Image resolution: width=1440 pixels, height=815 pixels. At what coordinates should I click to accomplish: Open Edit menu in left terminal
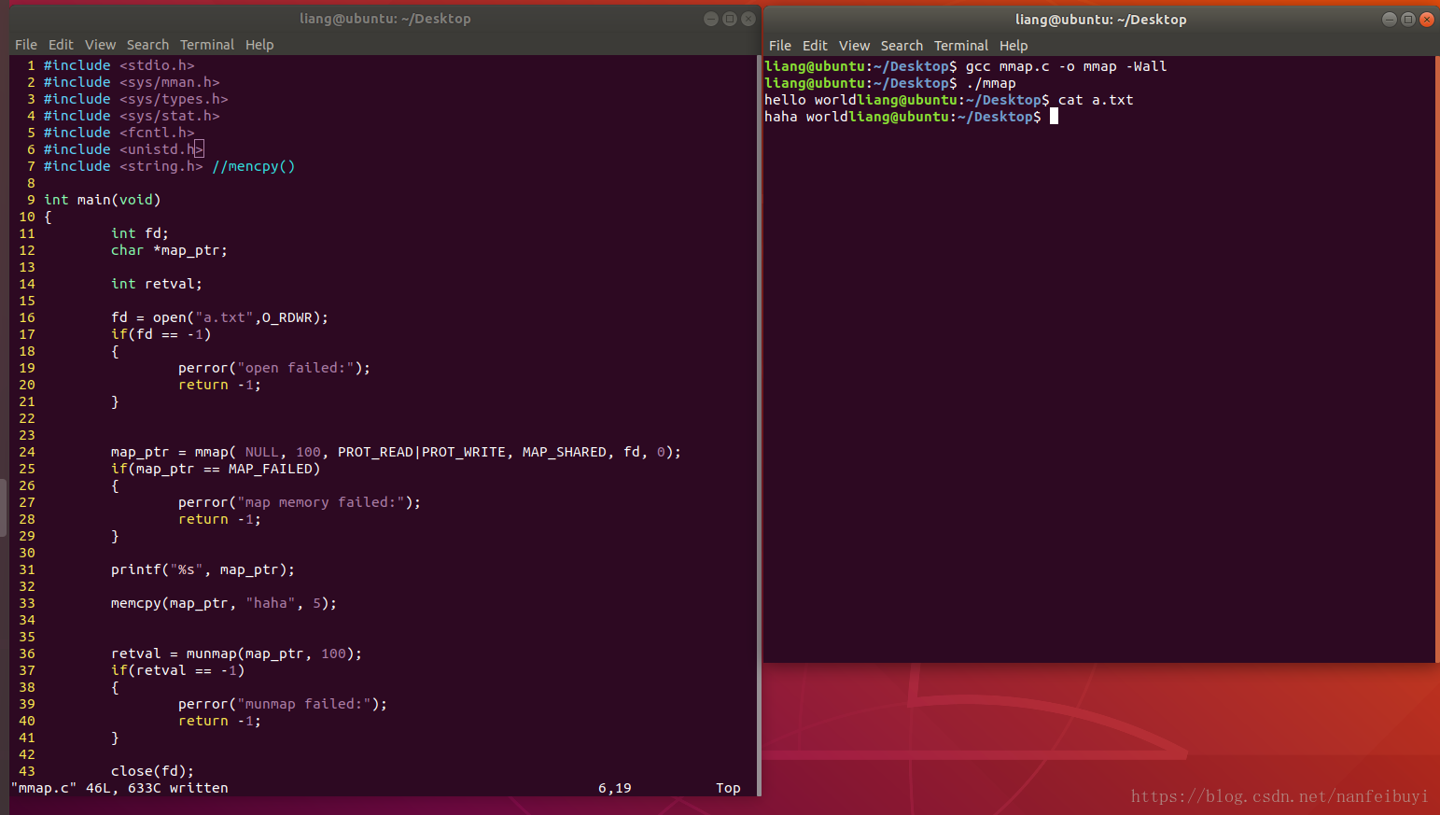tap(61, 45)
